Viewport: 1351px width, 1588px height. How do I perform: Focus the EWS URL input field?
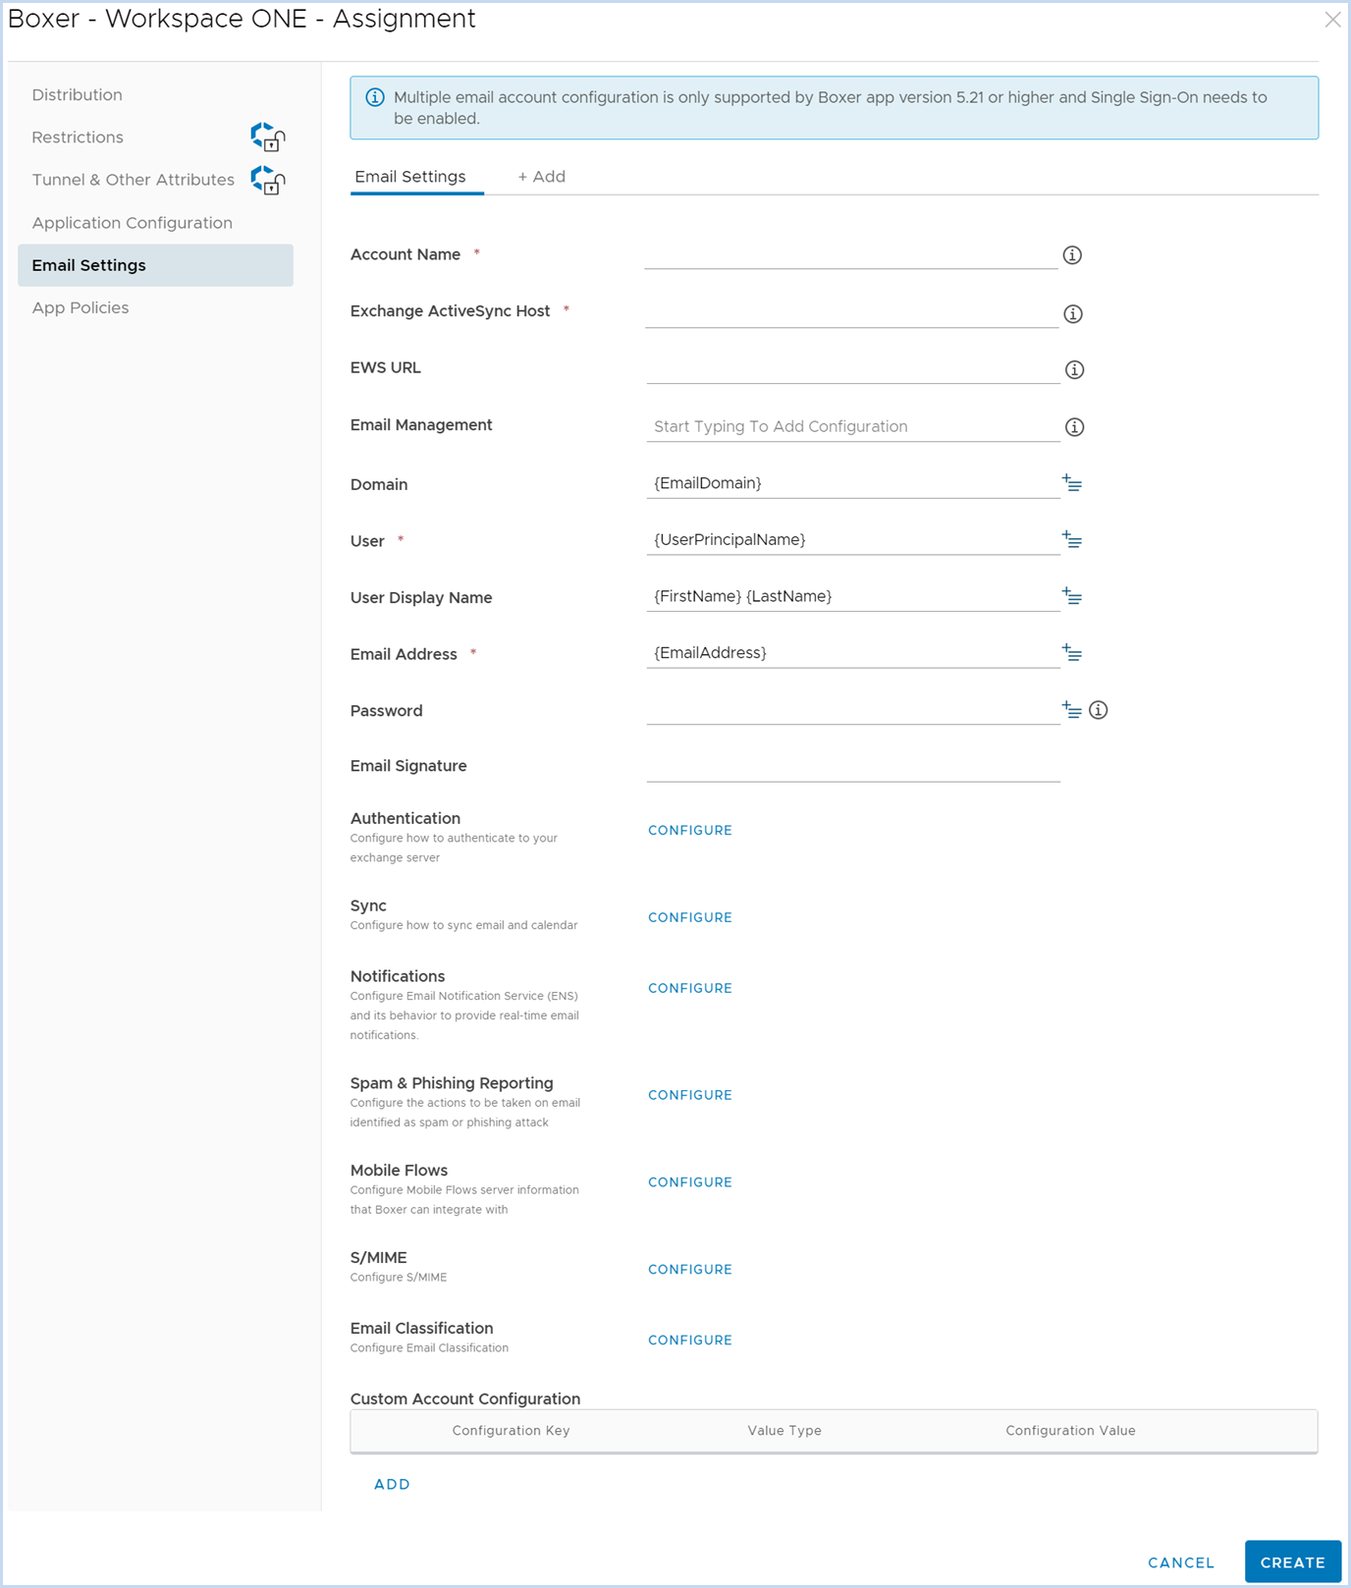point(853,369)
